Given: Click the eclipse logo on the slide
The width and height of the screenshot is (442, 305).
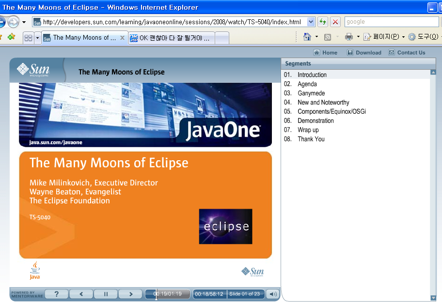Looking at the screenshot, I should tap(225, 227).
